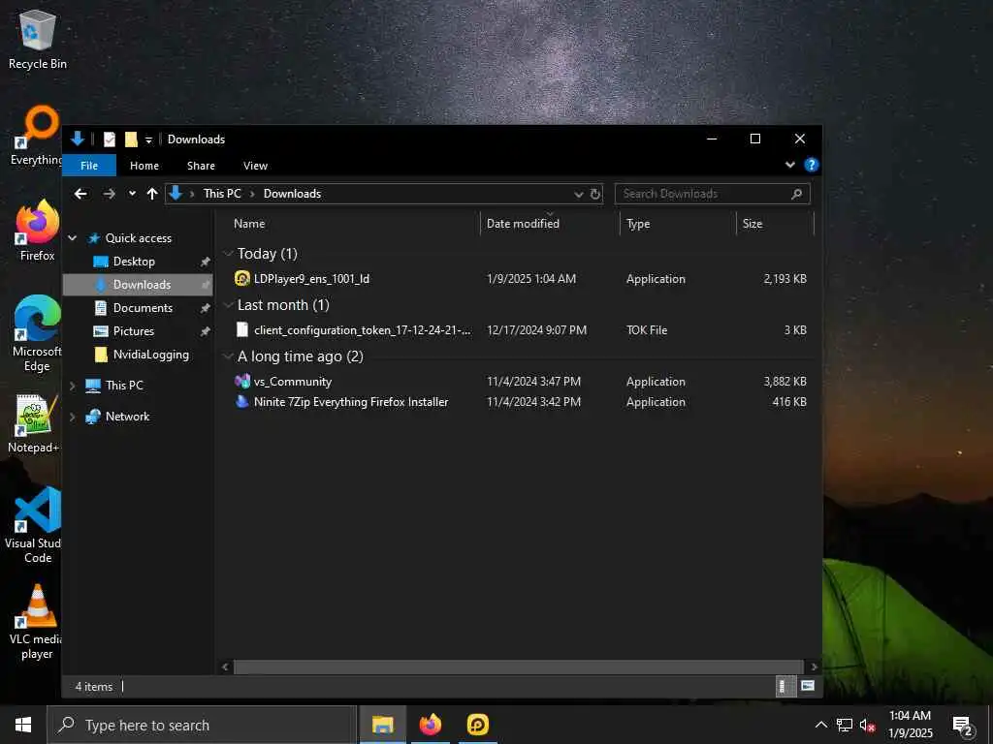Open the Recycle Bin desktop icon
Screen dimensions: 993x744
pyautogui.click(x=38, y=39)
